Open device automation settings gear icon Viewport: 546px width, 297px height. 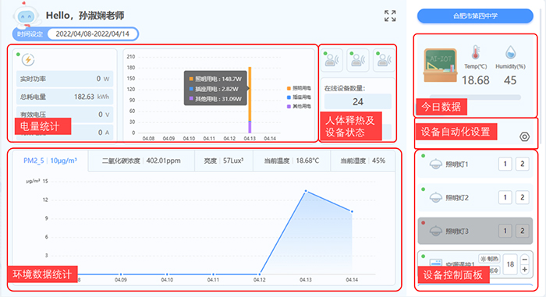[x=524, y=137]
